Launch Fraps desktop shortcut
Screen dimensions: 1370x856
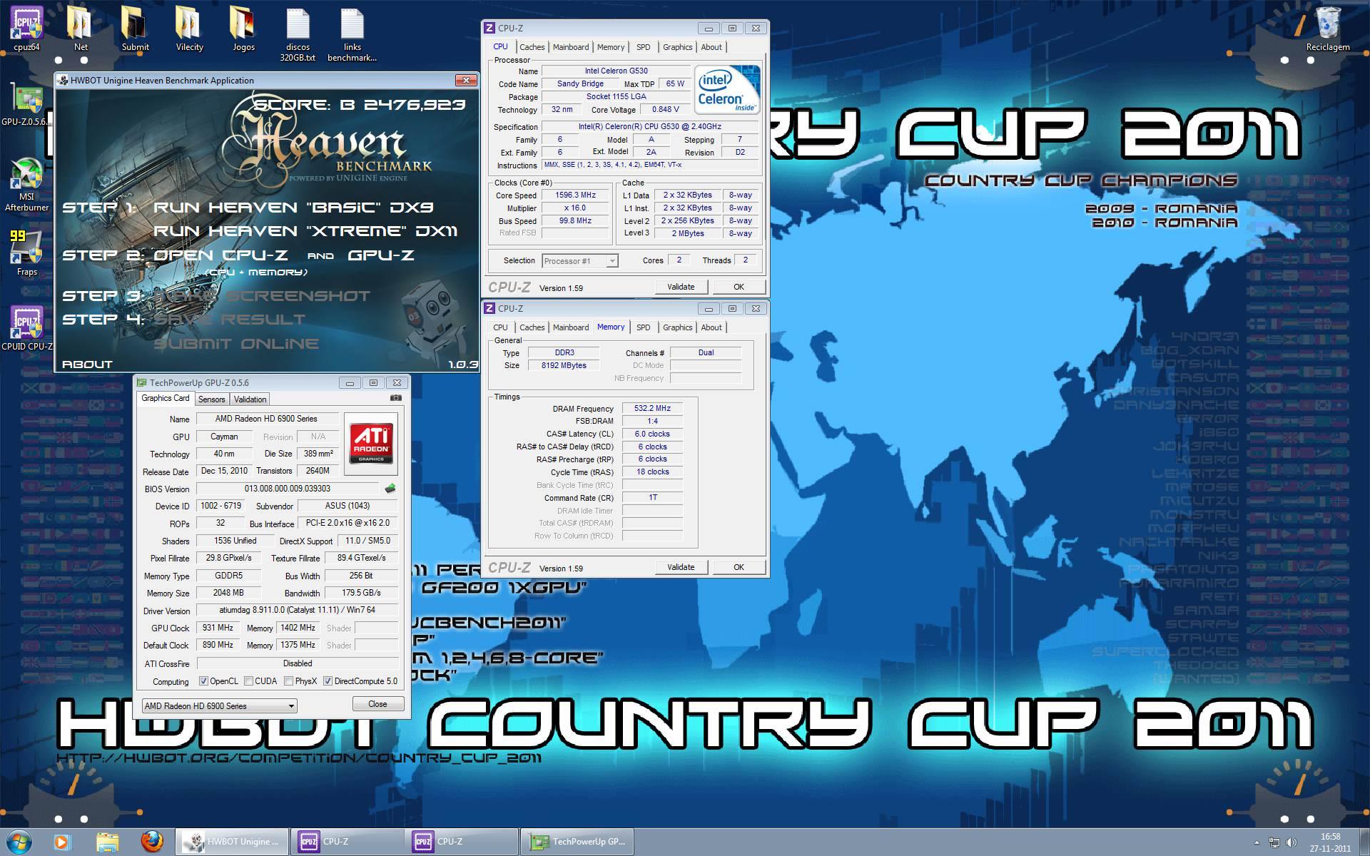26,253
